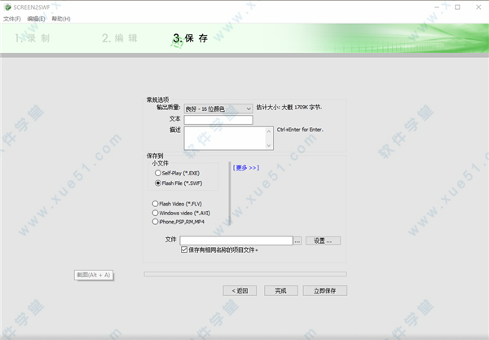Open the 编辑(E) menu

[36, 18]
